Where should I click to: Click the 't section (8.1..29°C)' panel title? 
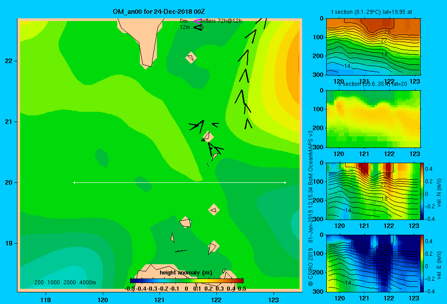pos(371,12)
